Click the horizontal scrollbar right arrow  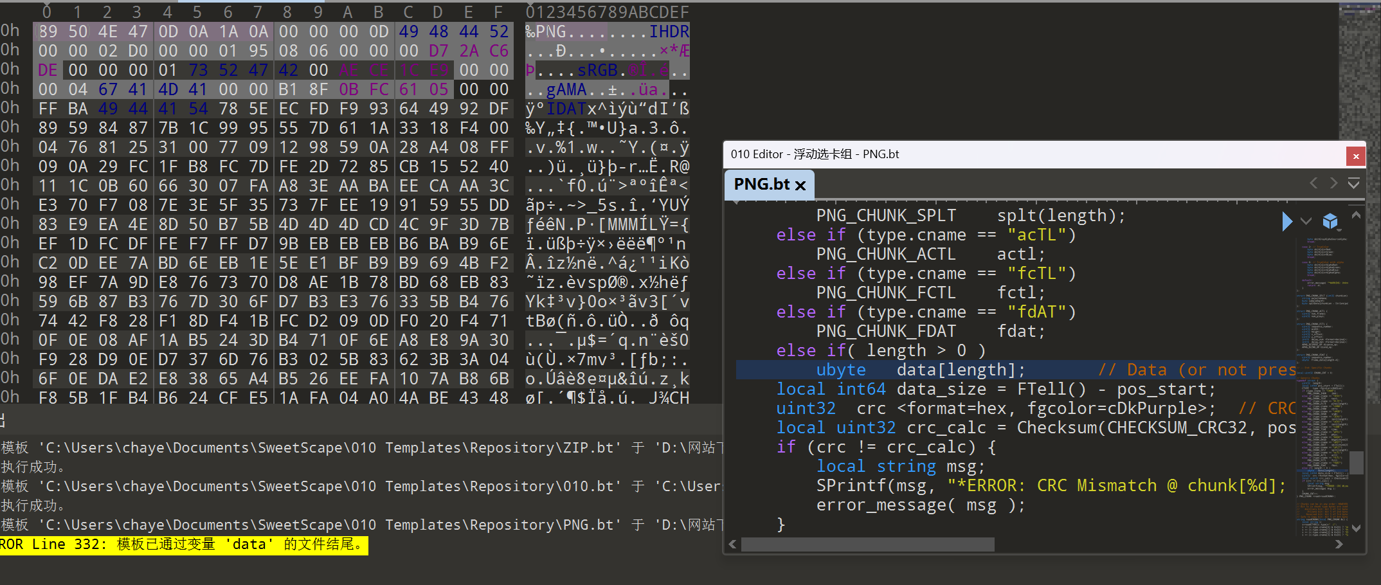click(1339, 544)
